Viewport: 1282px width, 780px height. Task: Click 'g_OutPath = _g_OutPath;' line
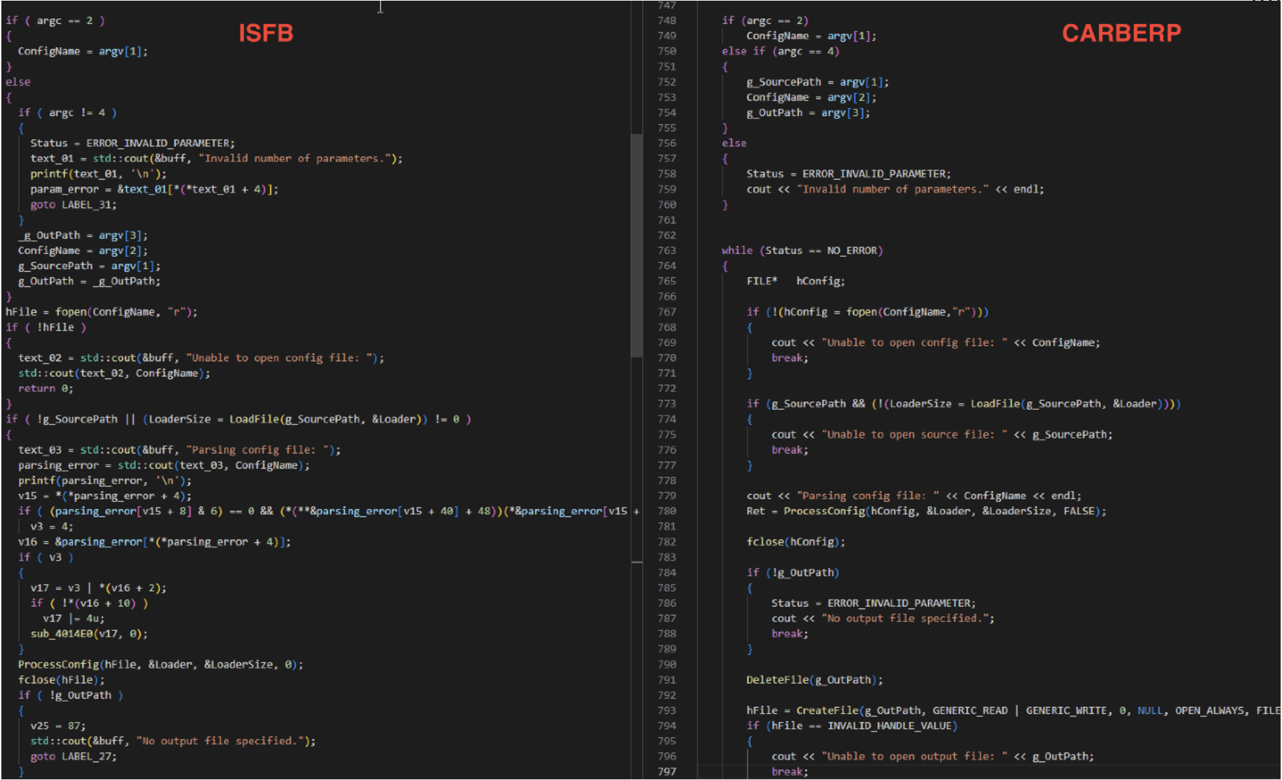click(90, 281)
